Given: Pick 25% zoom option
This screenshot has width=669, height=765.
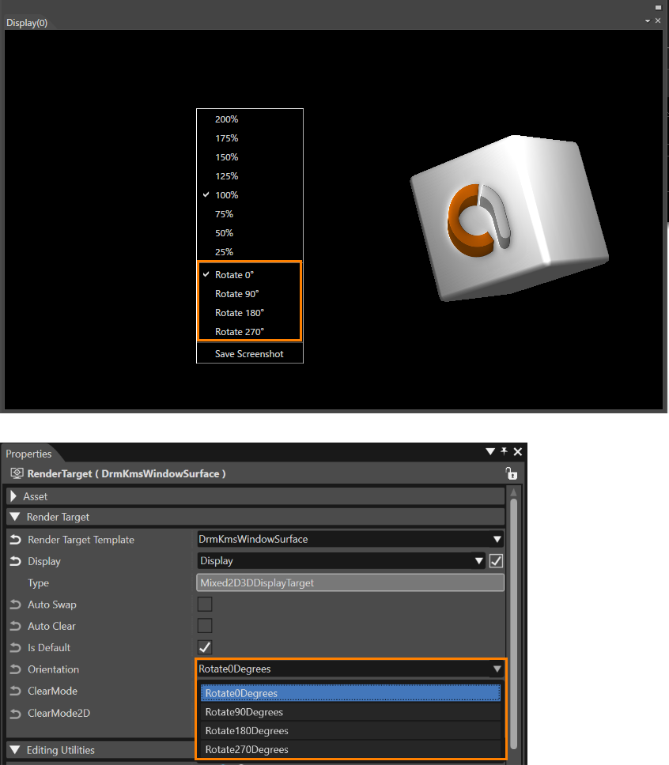Looking at the screenshot, I should [x=250, y=252].
